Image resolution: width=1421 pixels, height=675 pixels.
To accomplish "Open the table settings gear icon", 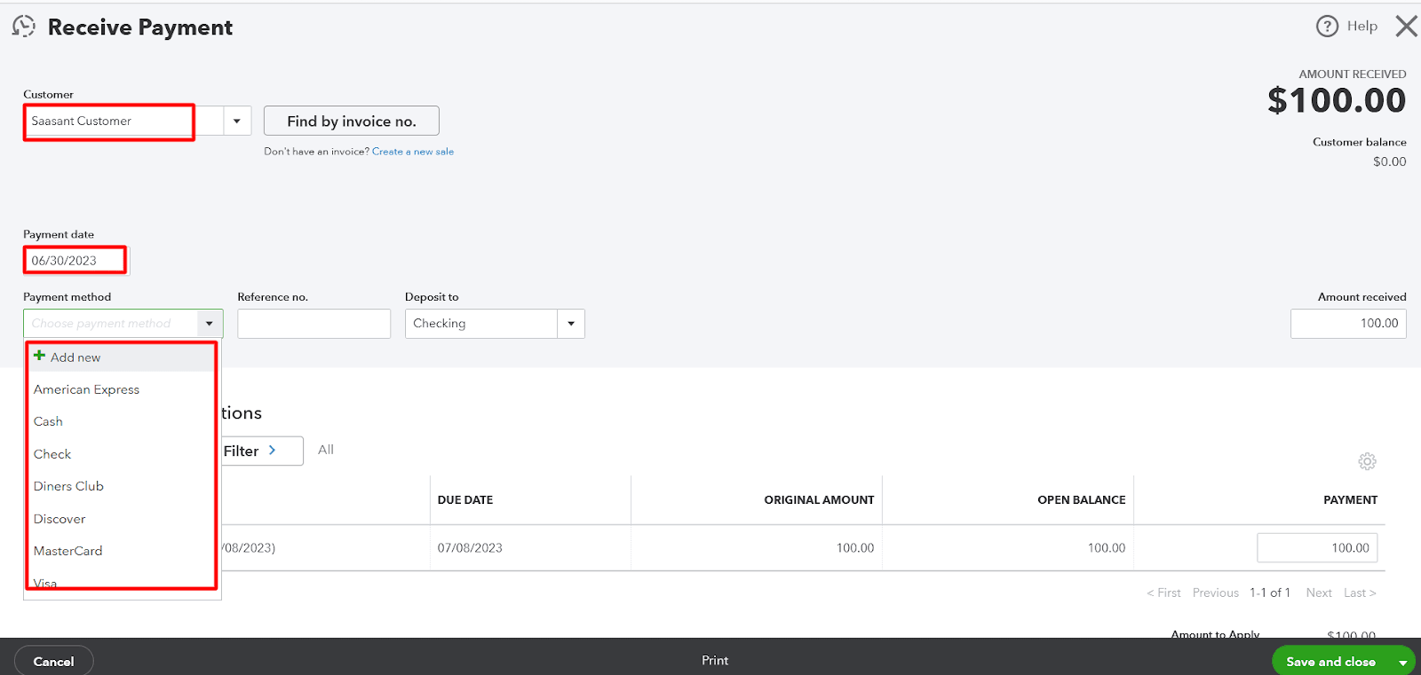I will point(1367,461).
